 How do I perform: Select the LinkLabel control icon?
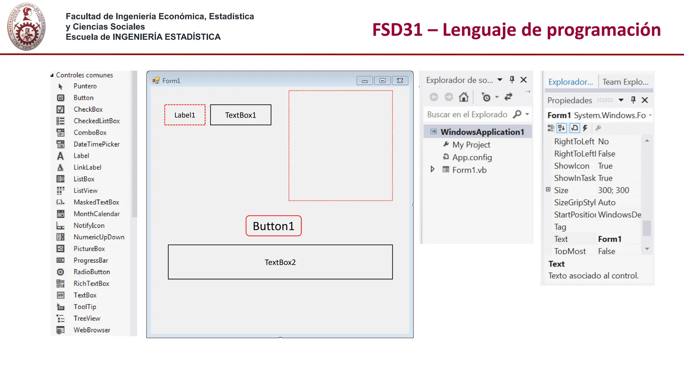pos(60,167)
